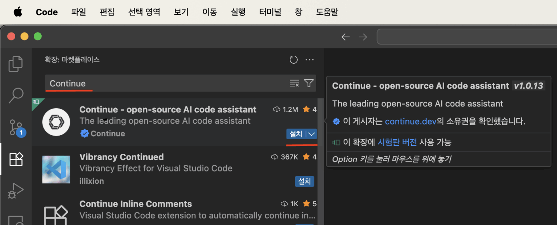Image resolution: width=557 pixels, height=225 pixels.
Task: Click the back navigation arrow
Action: (345, 37)
